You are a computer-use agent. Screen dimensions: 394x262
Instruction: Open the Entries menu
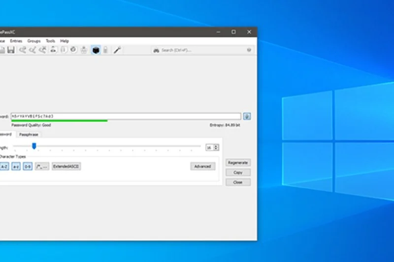tap(16, 41)
